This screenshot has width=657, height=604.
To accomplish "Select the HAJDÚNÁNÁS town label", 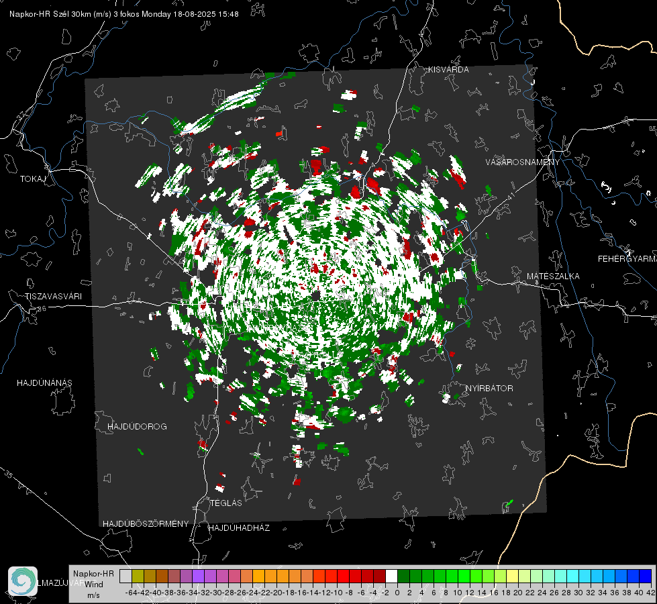I will [x=44, y=383].
